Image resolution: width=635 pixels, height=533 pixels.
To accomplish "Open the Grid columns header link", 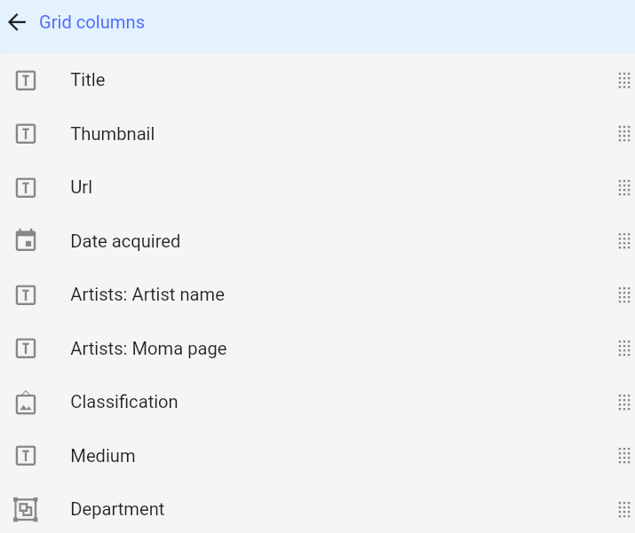I will pyautogui.click(x=91, y=23).
